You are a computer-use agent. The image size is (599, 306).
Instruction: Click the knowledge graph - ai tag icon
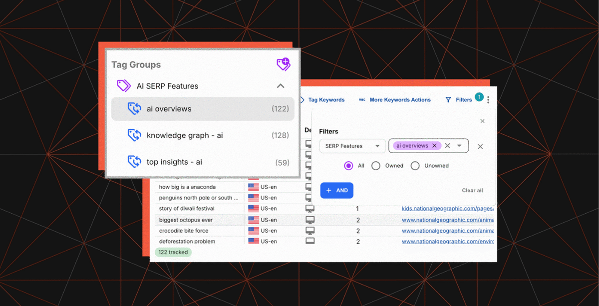tap(134, 135)
